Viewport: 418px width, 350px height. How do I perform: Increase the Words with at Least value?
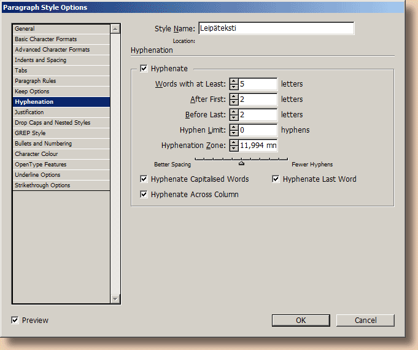pyautogui.click(x=233, y=81)
